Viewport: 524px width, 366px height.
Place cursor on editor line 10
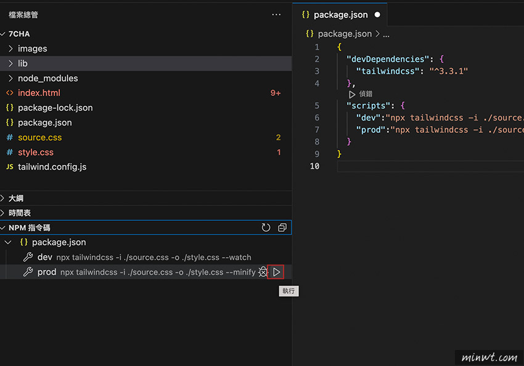tap(430, 166)
